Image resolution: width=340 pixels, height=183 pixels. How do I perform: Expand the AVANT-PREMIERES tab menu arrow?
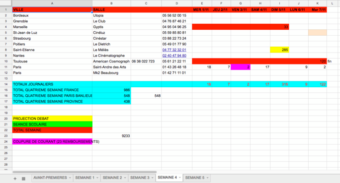70,178
